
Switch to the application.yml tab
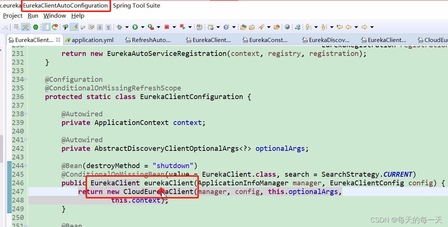[x=89, y=40]
